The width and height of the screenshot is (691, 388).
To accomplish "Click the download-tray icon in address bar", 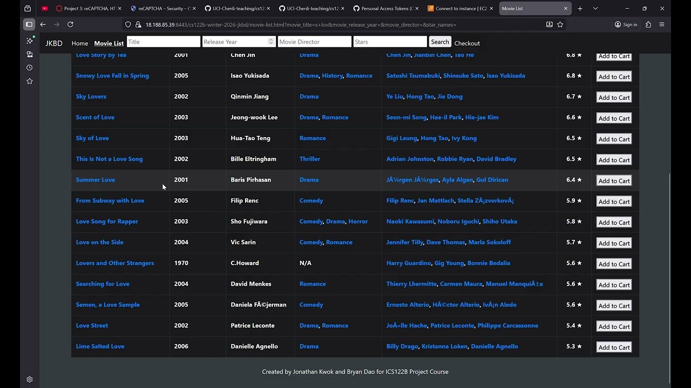I will pyautogui.click(x=549, y=24).
